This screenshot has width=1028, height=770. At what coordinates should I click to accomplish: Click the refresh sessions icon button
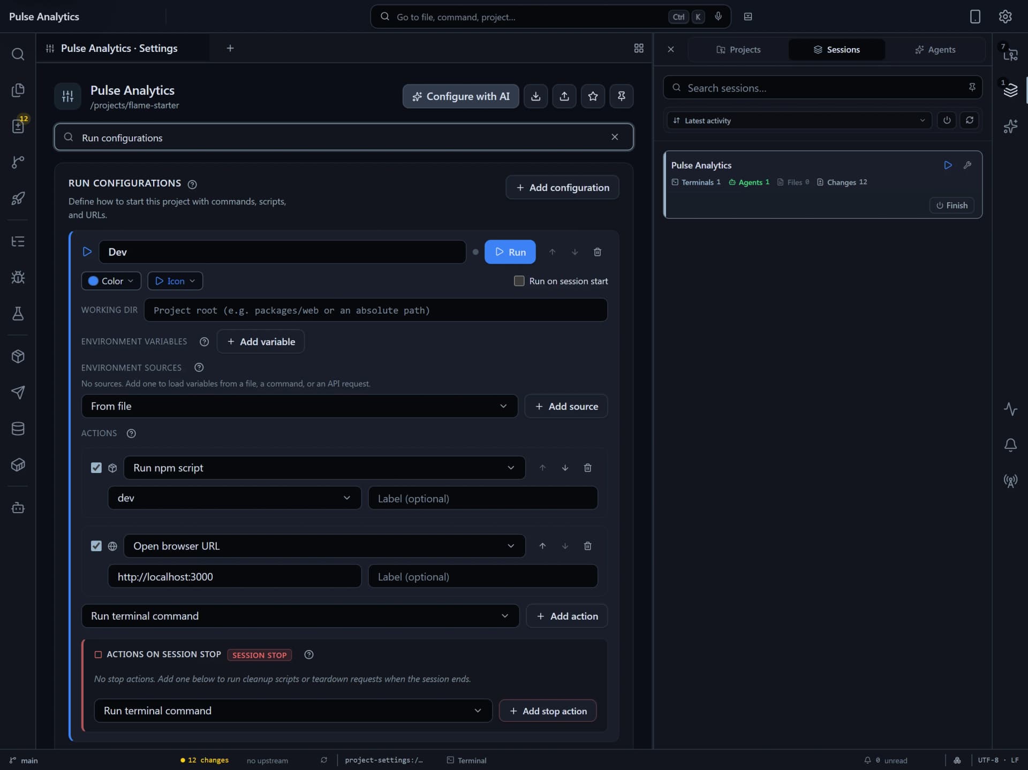(970, 120)
